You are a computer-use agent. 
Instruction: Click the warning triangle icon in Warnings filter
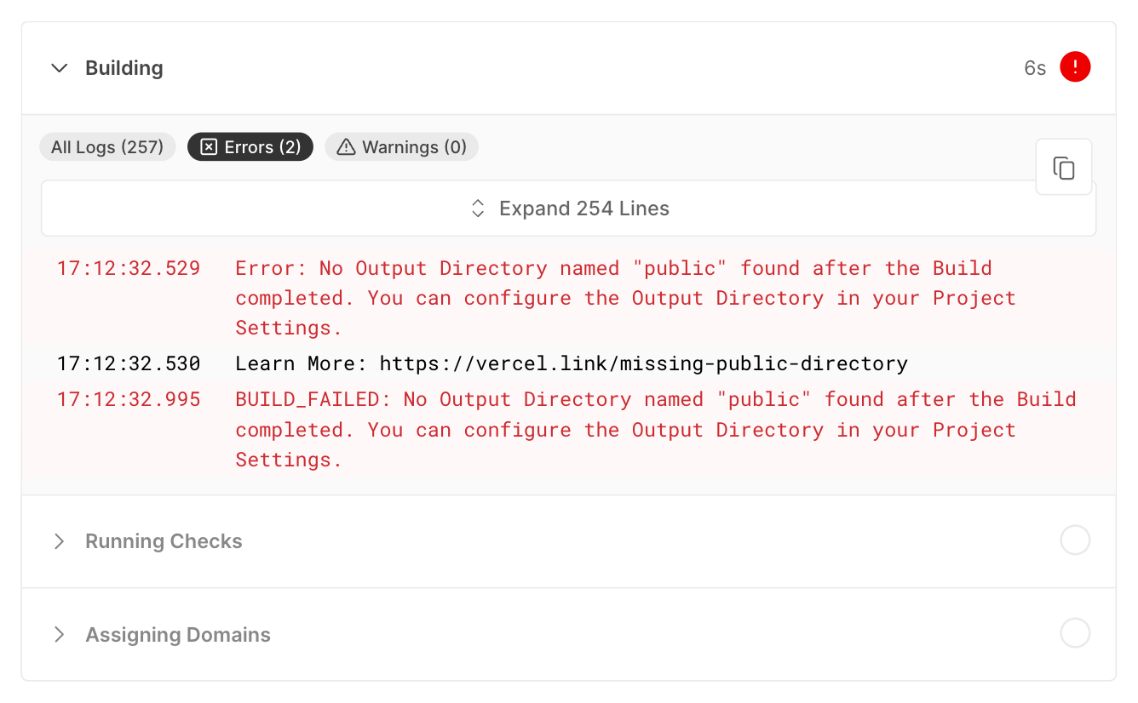click(x=346, y=147)
